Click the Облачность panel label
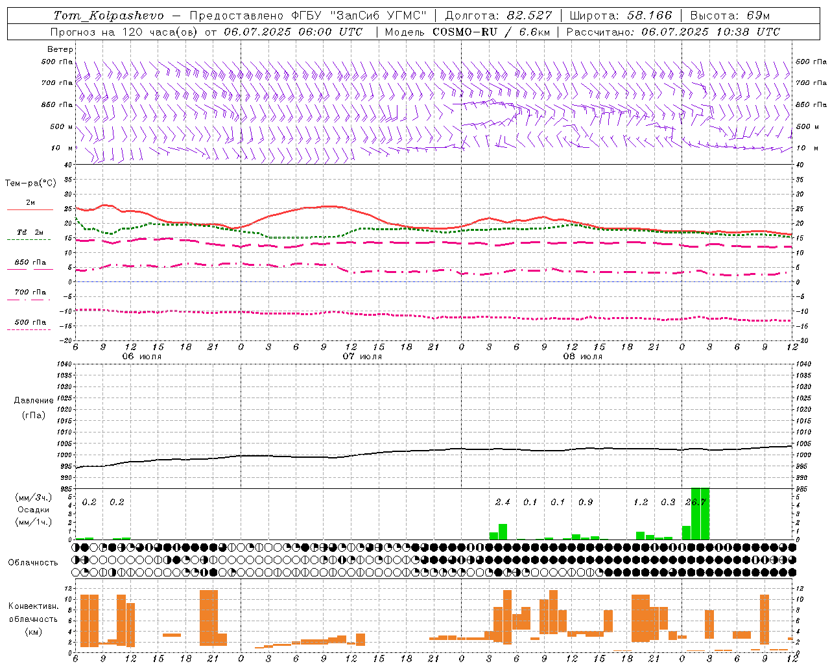830x664 pixels. pyautogui.click(x=33, y=562)
